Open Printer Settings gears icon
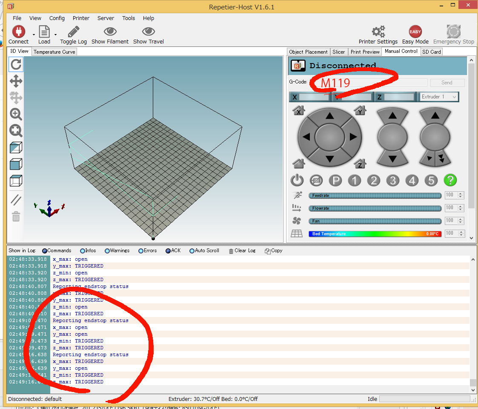The width and height of the screenshot is (478, 409). (x=378, y=32)
